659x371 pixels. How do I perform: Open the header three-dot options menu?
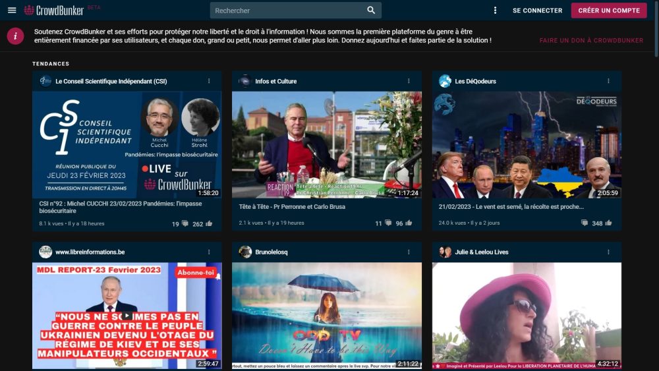pos(495,10)
